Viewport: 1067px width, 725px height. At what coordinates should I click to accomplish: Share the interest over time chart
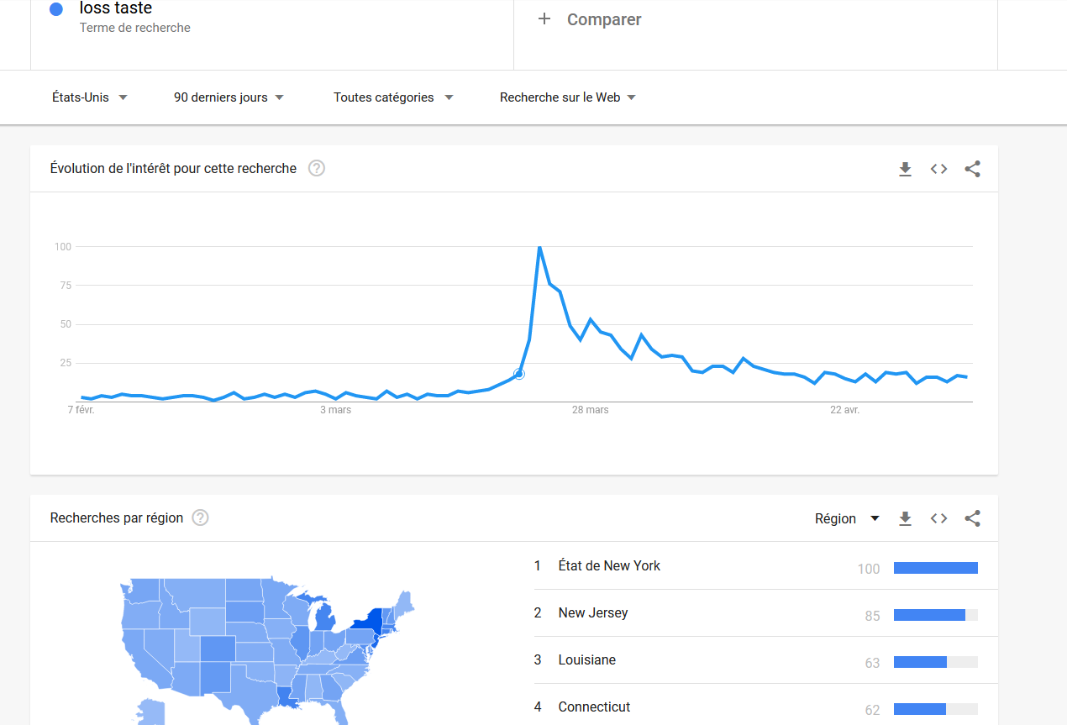pos(972,169)
